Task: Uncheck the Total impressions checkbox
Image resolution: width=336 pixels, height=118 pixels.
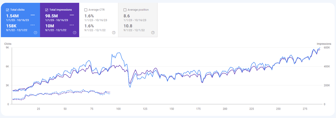Action: tap(47, 10)
